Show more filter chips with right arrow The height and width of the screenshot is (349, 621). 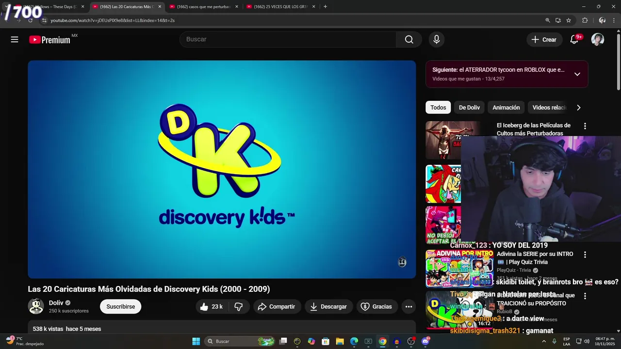tap(578, 108)
